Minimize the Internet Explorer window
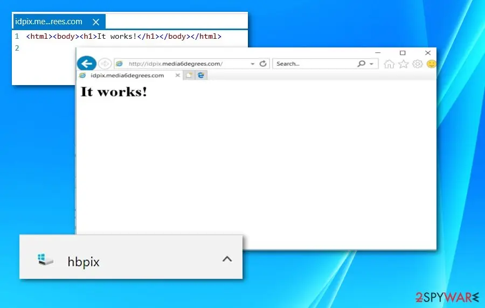Image resolution: width=485 pixels, height=308 pixels. pos(378,53)
